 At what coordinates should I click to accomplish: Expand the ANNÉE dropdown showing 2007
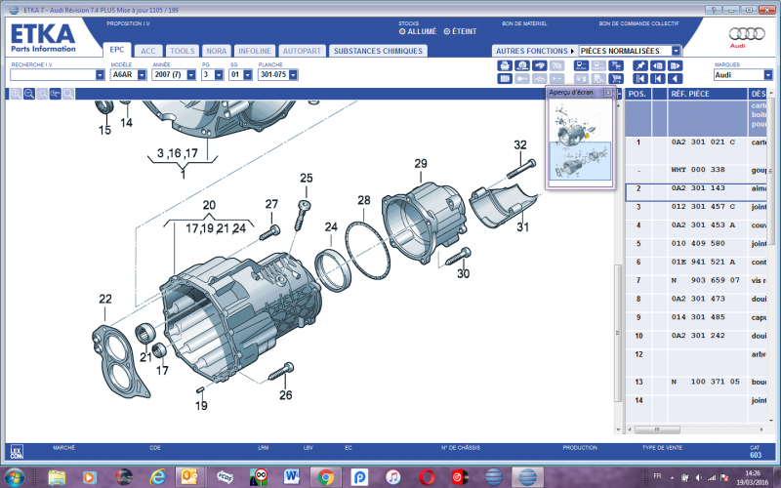(x=189, y=74)
